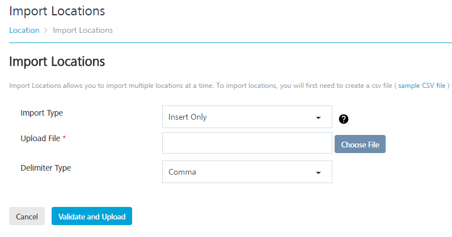Viewport: 452px width, 237px height.
Task: Click the Delimiter Type dropdown arrow
Action: (318, 172)
